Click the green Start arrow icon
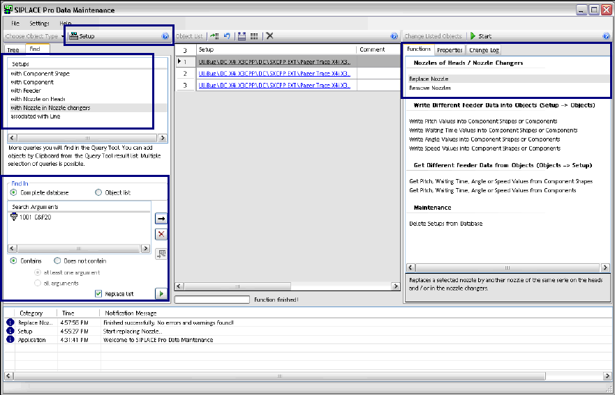 point(473,36)
